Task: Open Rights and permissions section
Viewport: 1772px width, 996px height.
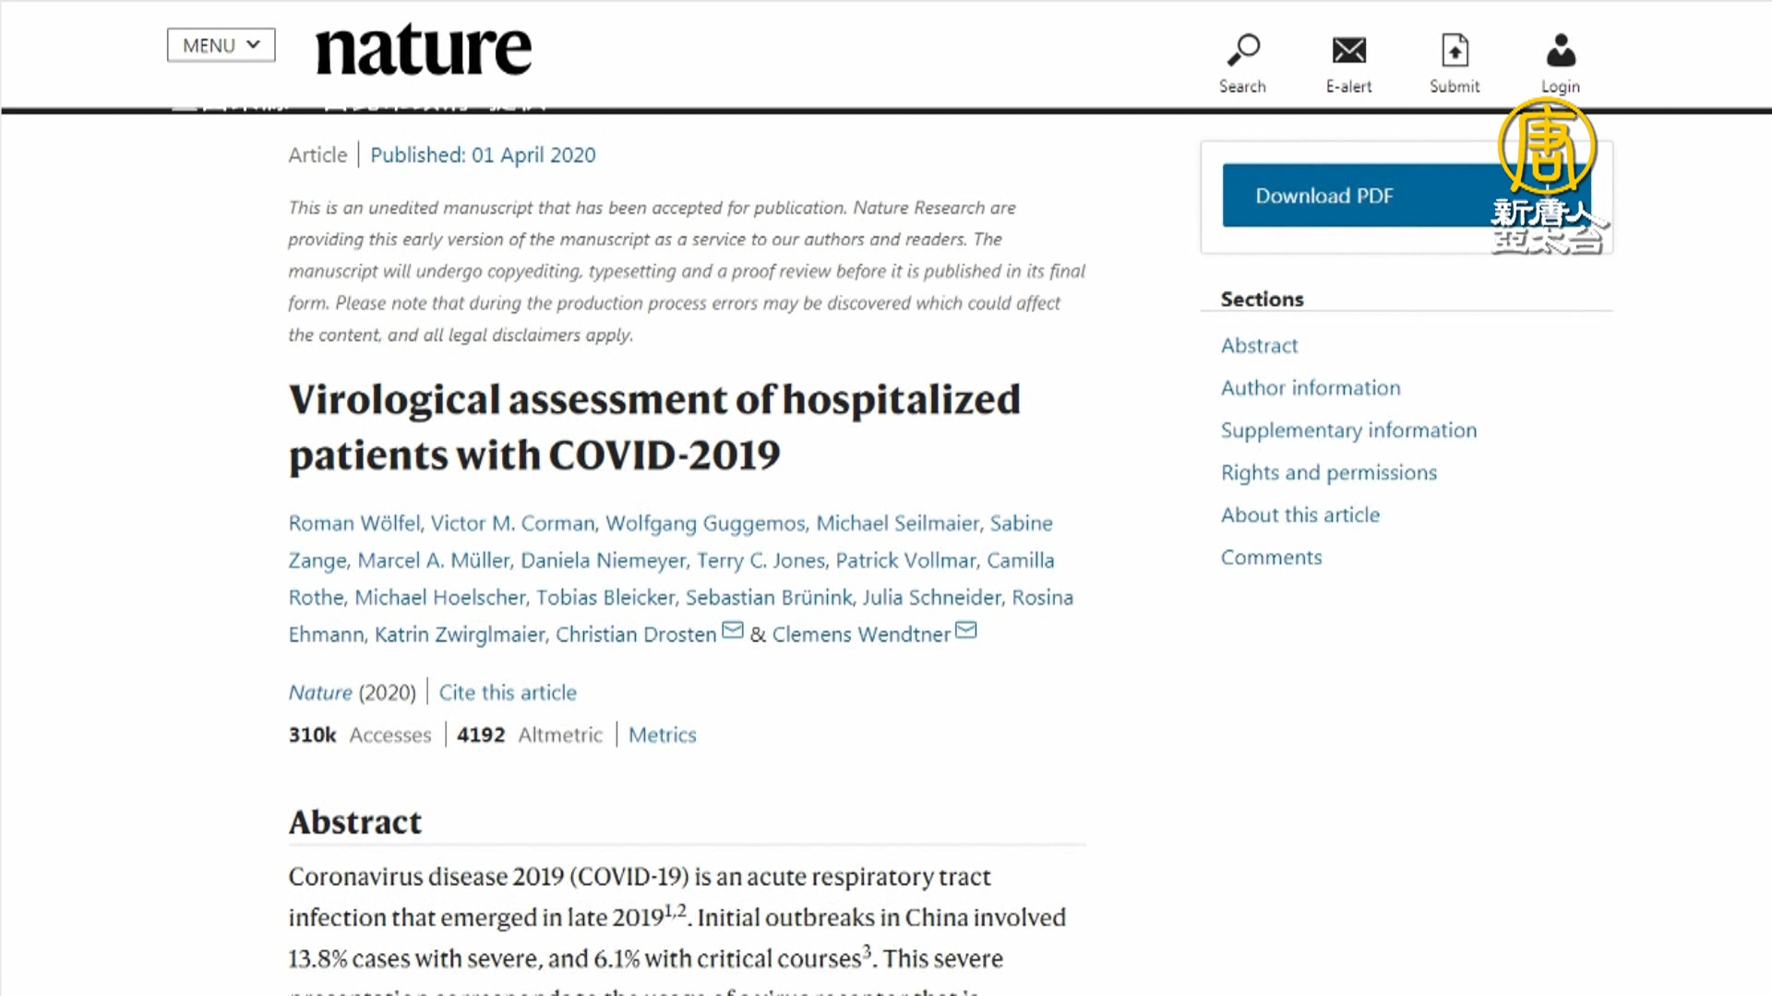Action: pos(1329,473)
